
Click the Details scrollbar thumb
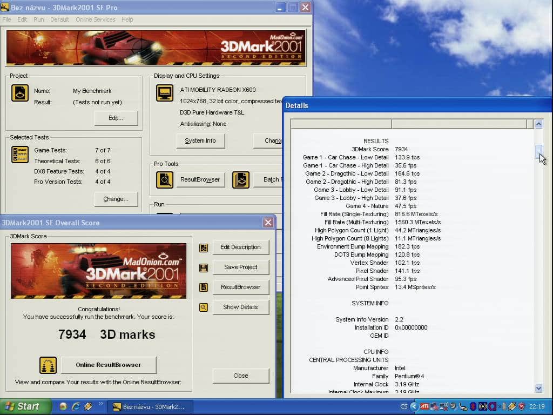(538, 152)
